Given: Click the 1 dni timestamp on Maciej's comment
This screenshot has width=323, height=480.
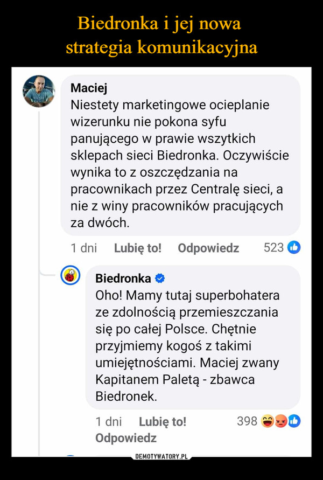Looking at the screenshot, I should coord(83,248).
